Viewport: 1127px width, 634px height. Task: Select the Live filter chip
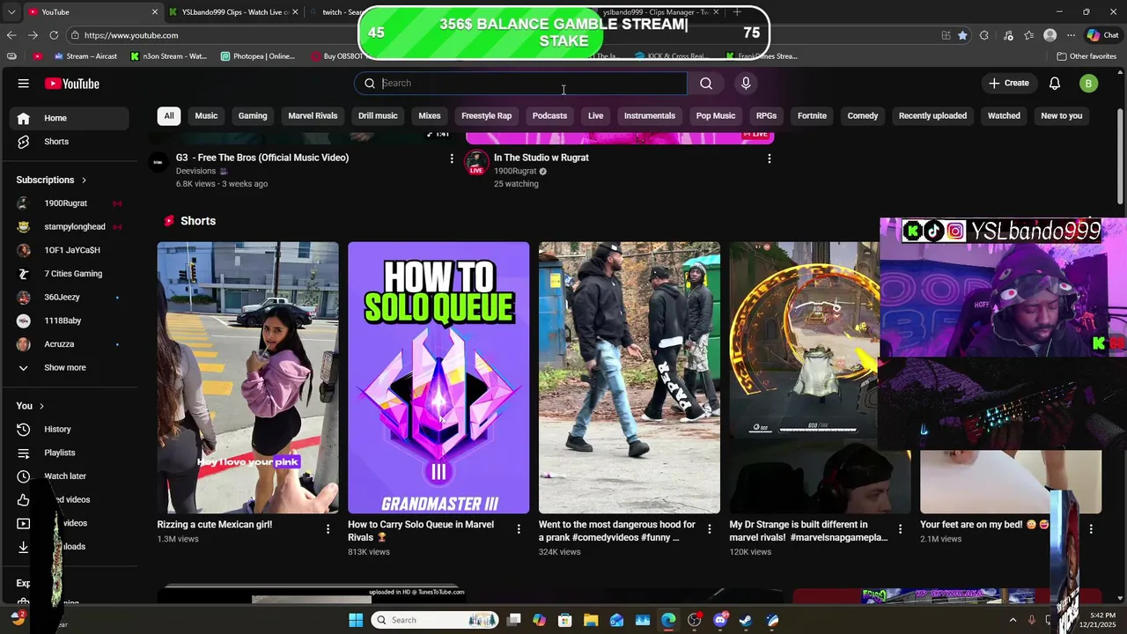point(596,116)
